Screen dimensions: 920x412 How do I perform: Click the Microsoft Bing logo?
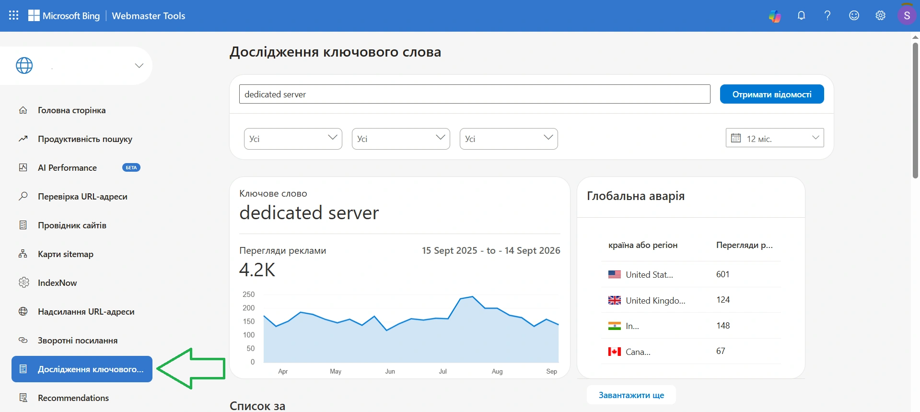point(64,16)
